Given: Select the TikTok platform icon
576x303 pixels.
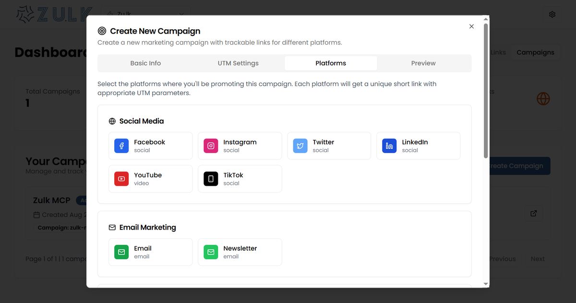Looking at the screenshot, I should coord(211,179).
